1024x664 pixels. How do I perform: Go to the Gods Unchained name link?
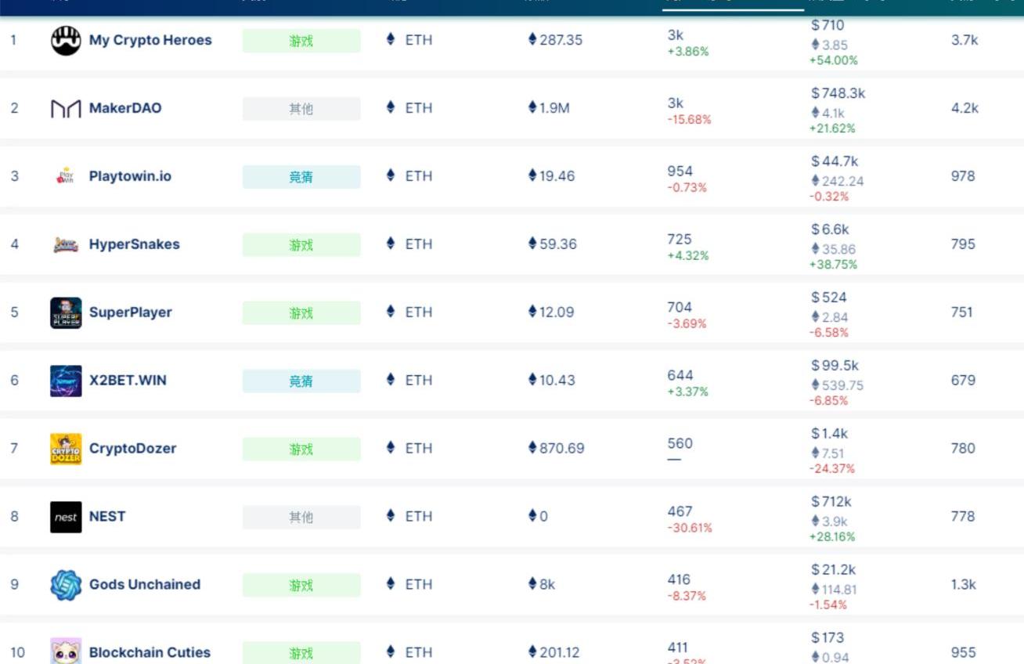tap(145, 585)
